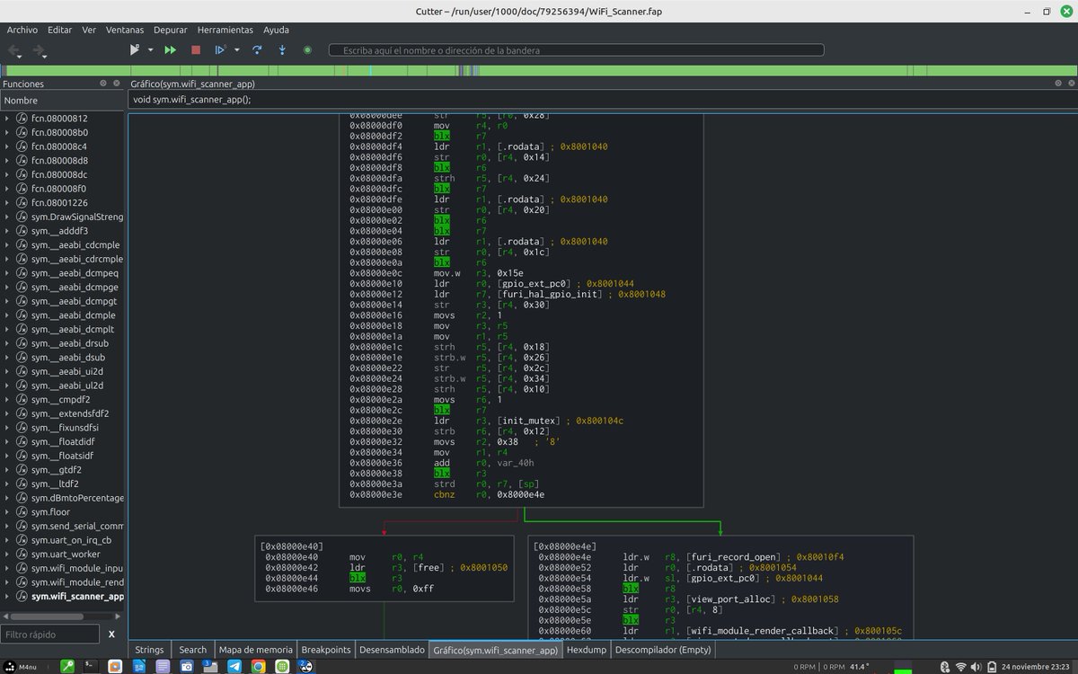Select sym.DrawSignalStreng function
The height and width of the screenshot is (674, 1078).
tap(77, 217)
